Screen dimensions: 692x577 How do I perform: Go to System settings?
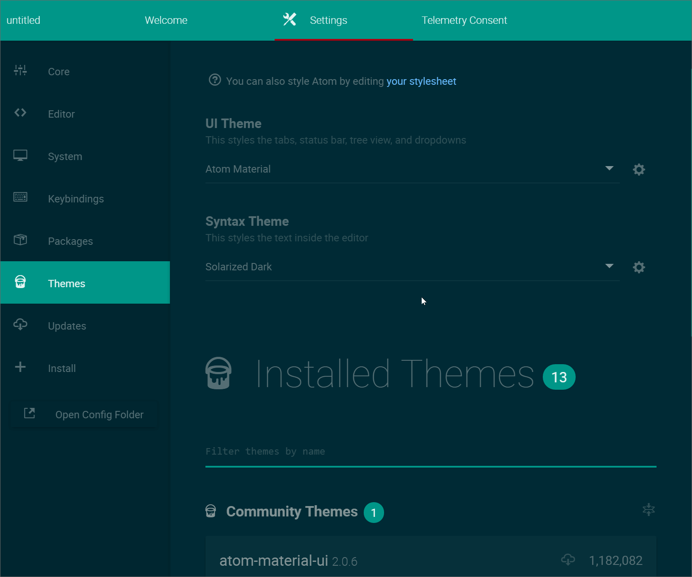(85, 156)
